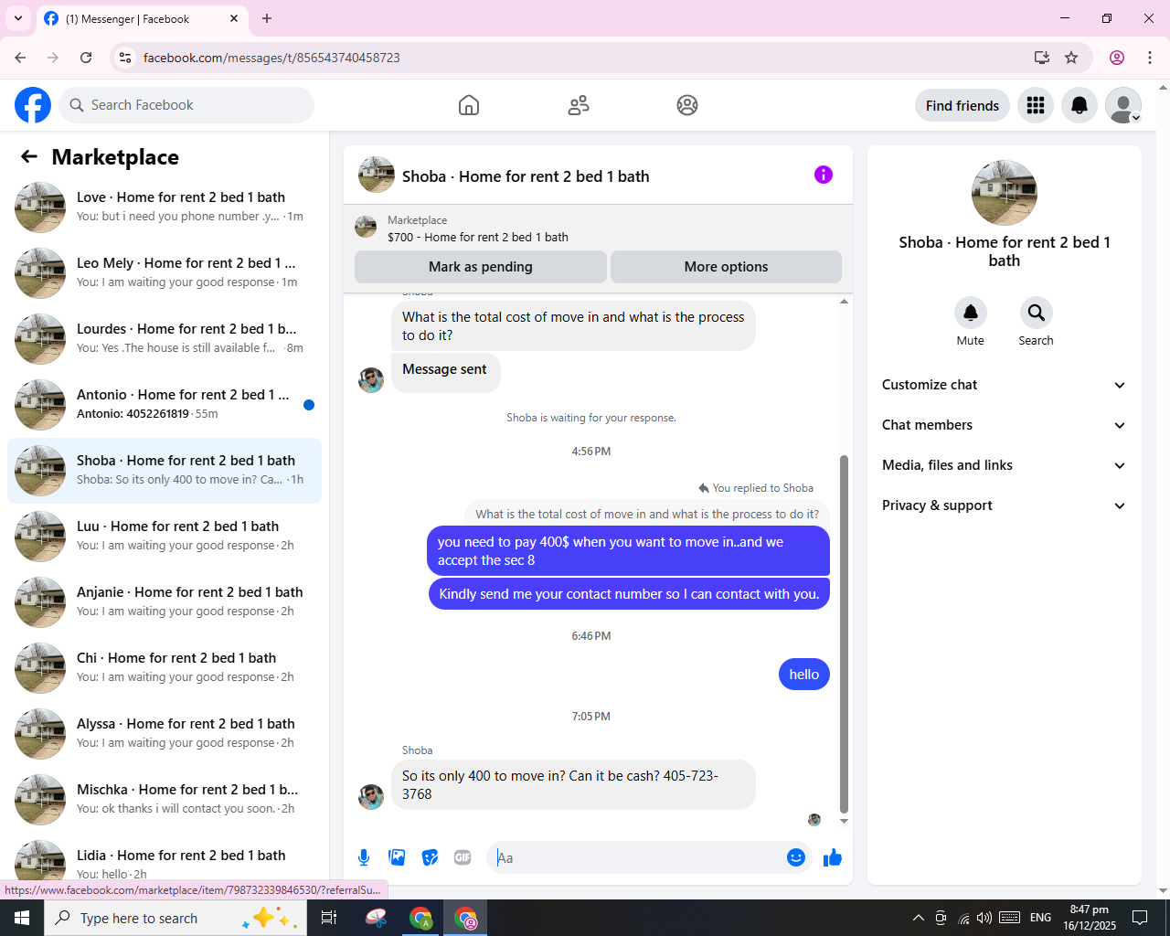Open the $700 Home for rent listing link
The width and height of the screenshot is (1170, 936).
pyautogui.click(x=598, y=228)
